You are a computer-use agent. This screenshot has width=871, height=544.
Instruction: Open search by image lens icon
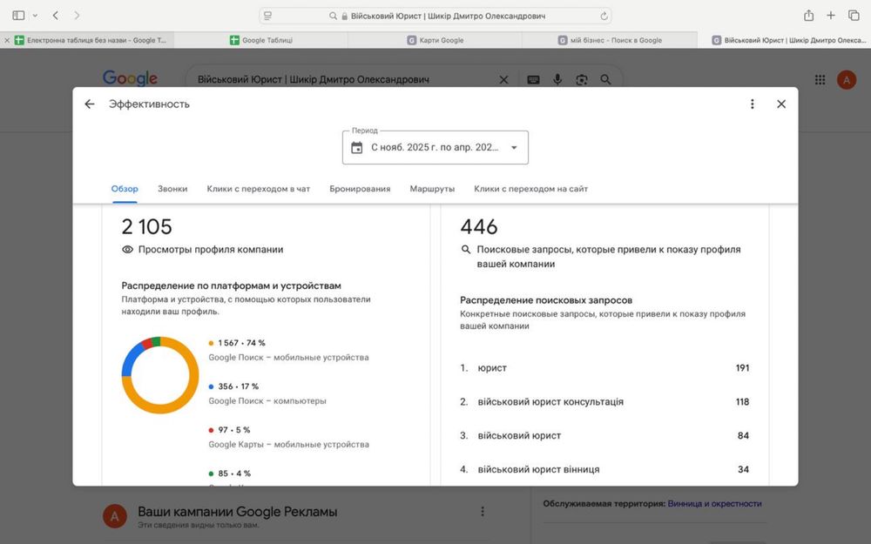click(x=582, y=80)
